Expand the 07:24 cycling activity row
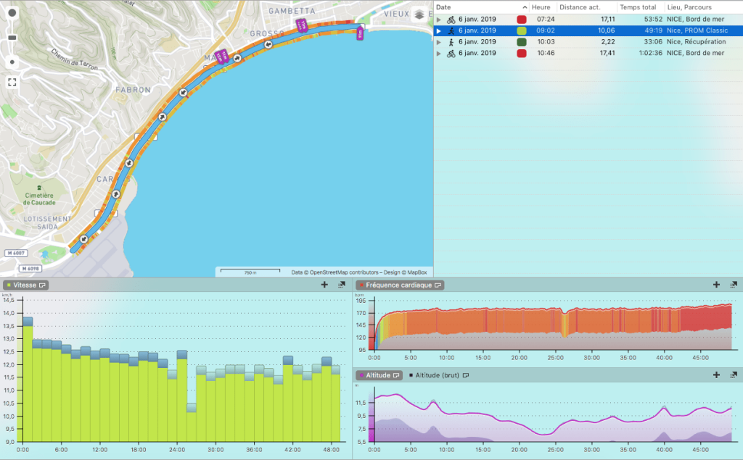743x460 pixels. click(x=438, y=20)
